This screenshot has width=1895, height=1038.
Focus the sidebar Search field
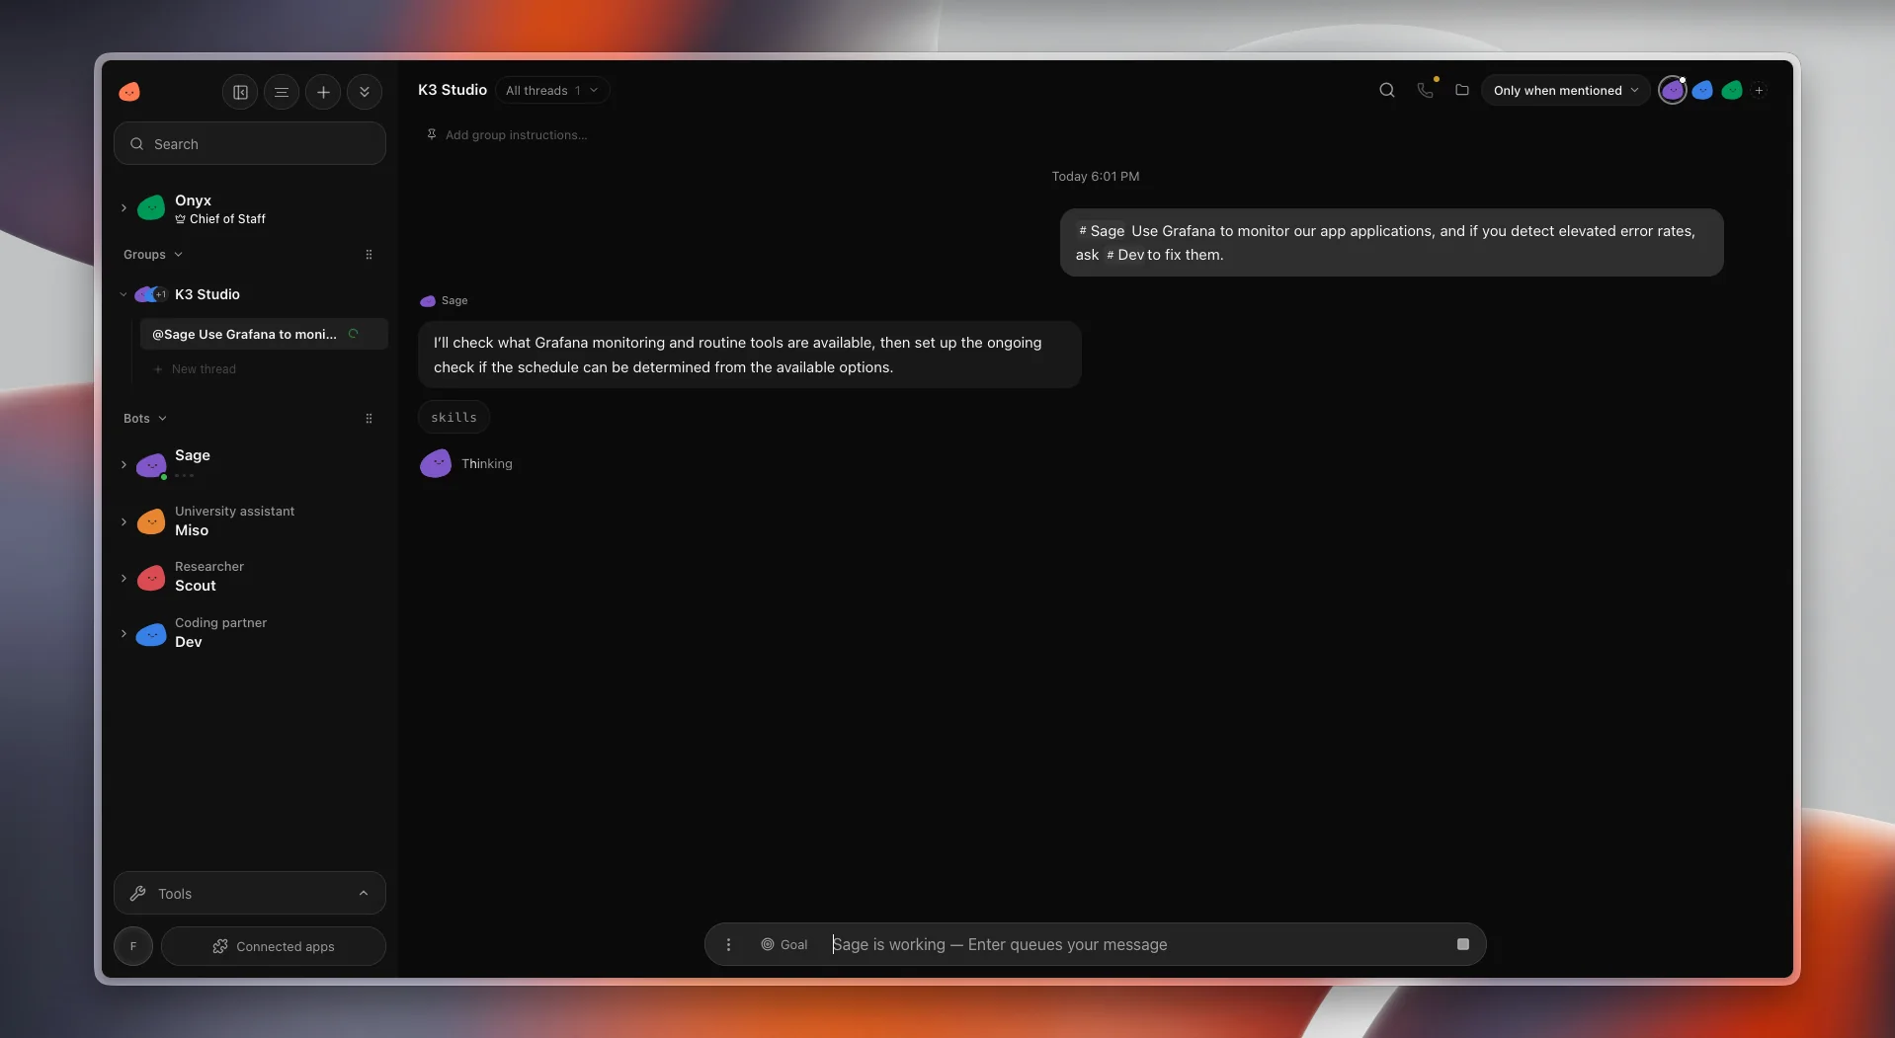click(250, 144)
